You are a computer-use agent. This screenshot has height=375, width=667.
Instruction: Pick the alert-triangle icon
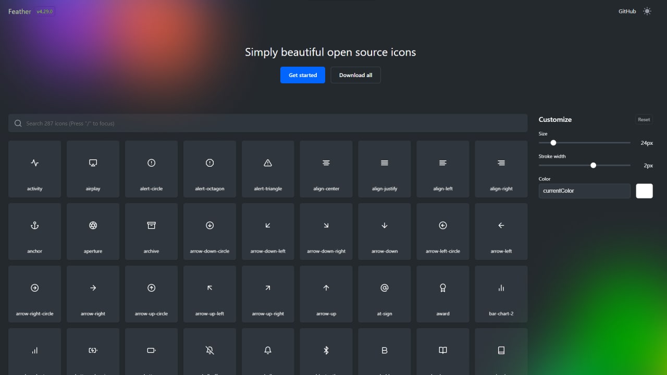(268, 169)
